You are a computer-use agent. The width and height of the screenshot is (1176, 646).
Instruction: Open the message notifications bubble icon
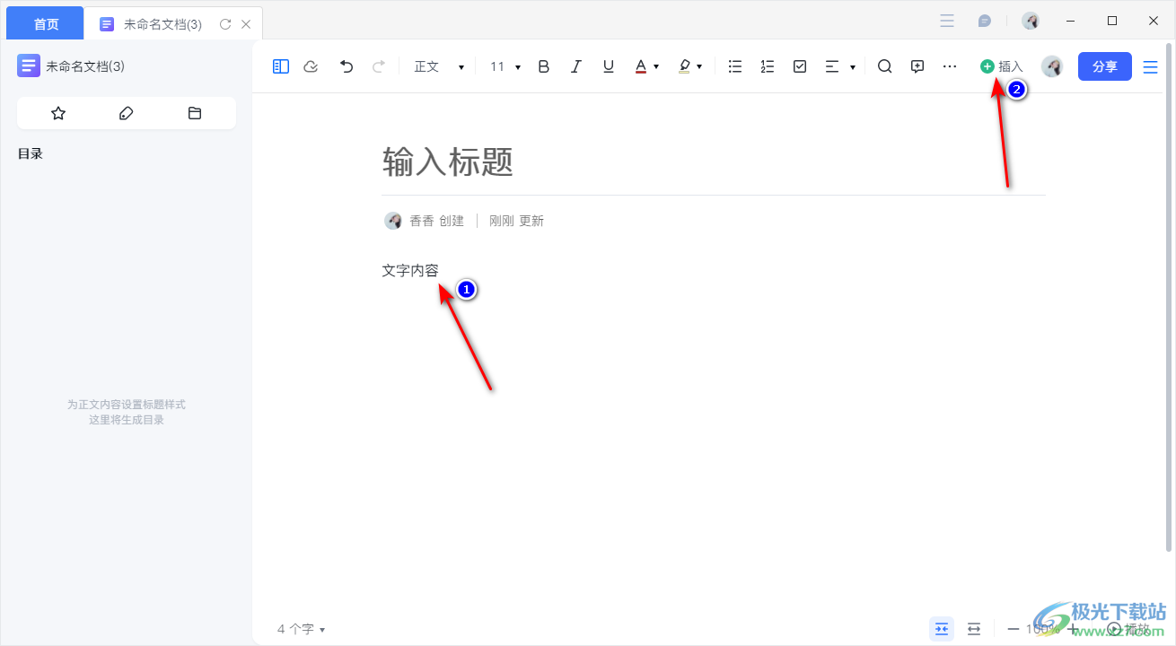click(985, 21)
